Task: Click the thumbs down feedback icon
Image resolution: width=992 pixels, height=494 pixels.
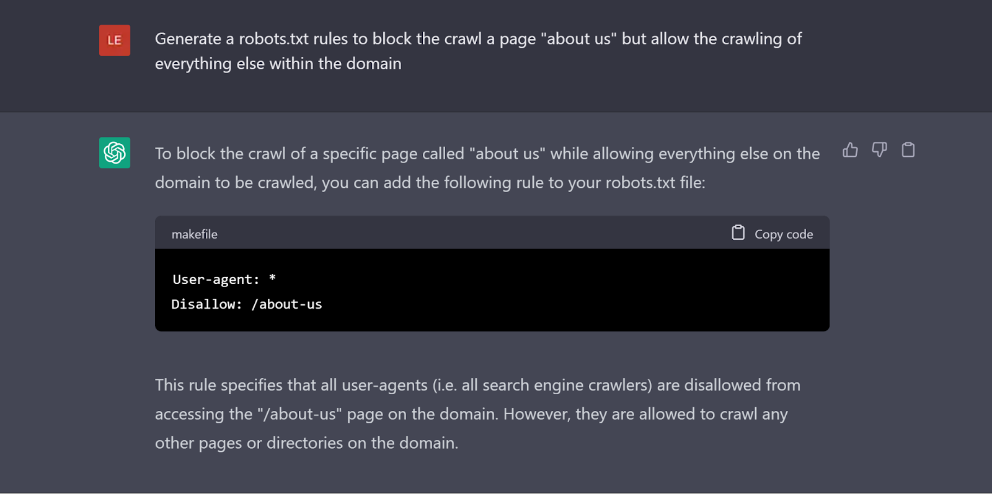Action: [x=879, y=150]
